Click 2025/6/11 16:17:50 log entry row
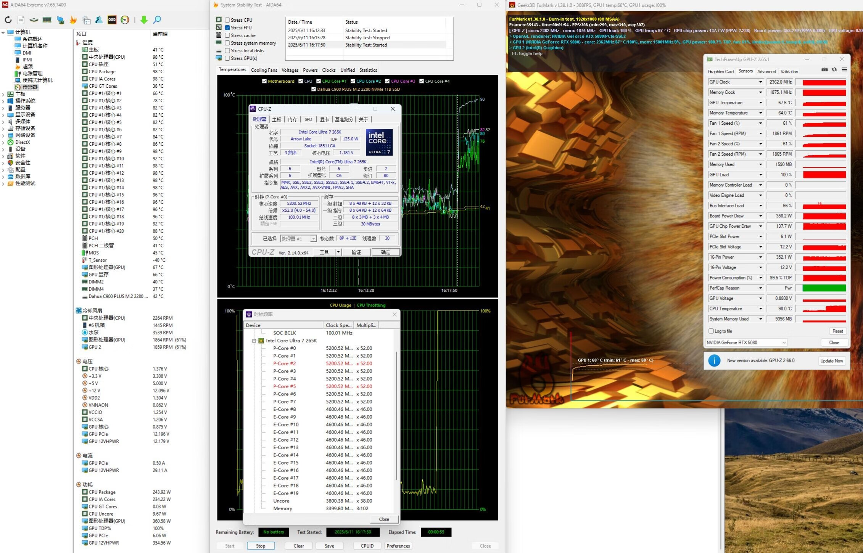The height and width of the screenshot is (553, 863). [x=366, y=45]
